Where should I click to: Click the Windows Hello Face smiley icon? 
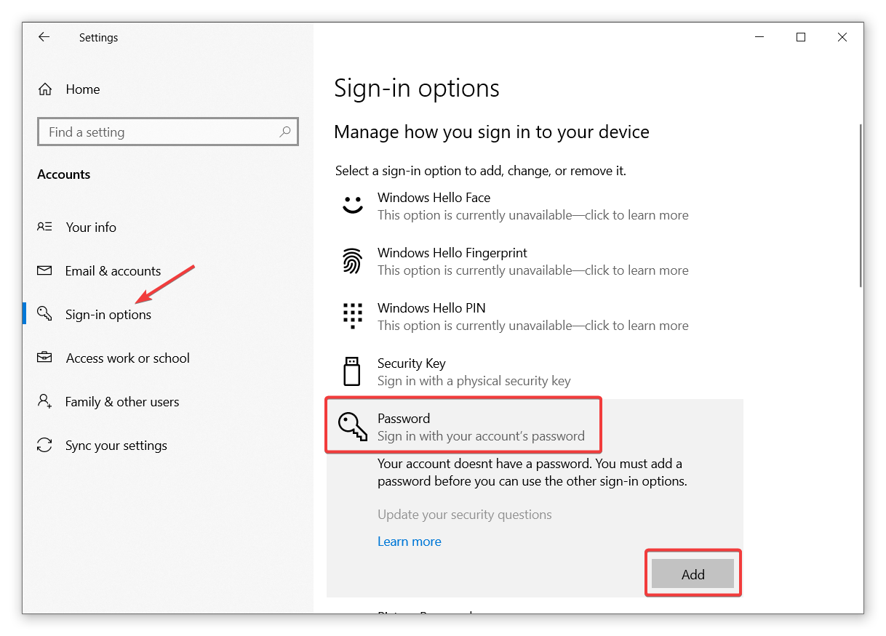click(353, 206)
